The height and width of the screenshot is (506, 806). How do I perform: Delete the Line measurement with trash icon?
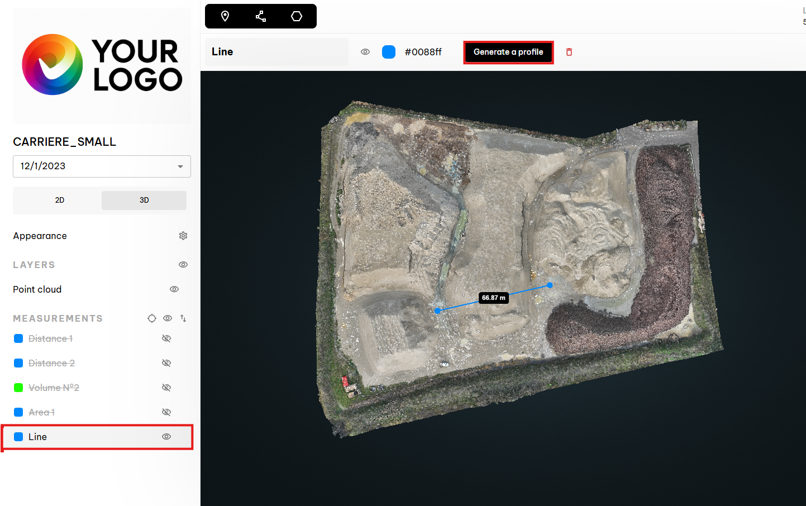click(569, 52)
